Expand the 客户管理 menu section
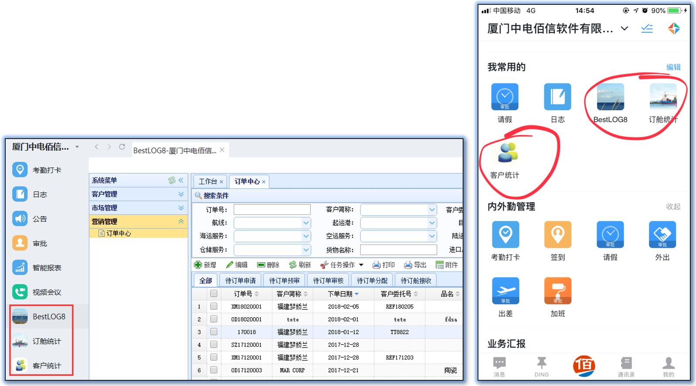696x386 pixels. pos(181,194)
